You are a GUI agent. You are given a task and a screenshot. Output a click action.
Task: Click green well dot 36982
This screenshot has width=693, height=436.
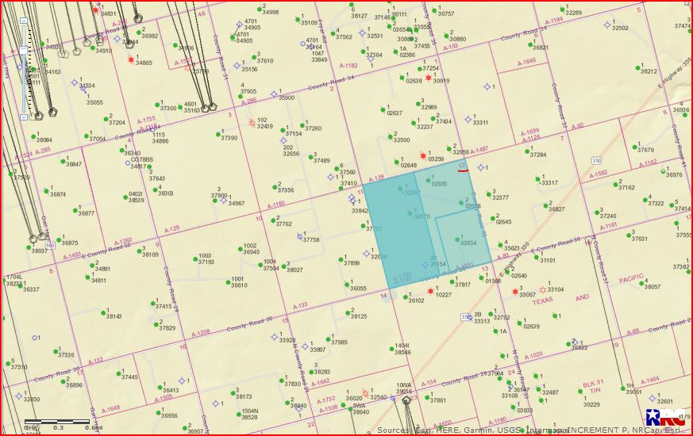[x=139, y=33]
